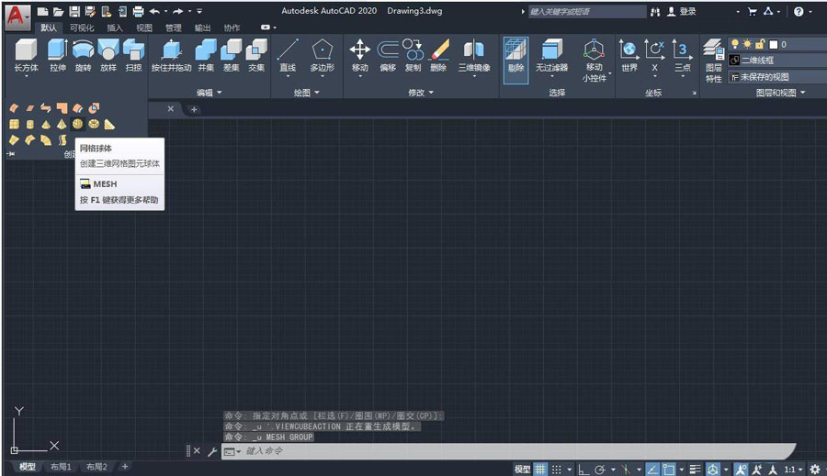Screen dimensions: 827x476
Task: Switch to the 可视化 ribbon tab
Action: 82,28
